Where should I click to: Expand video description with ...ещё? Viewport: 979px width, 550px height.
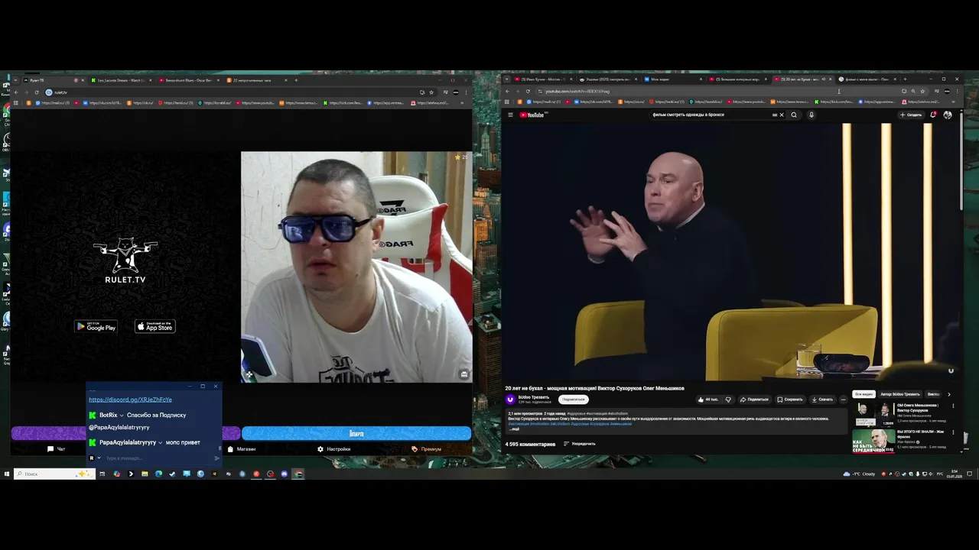pyautogui.click(x=515, y=429)
